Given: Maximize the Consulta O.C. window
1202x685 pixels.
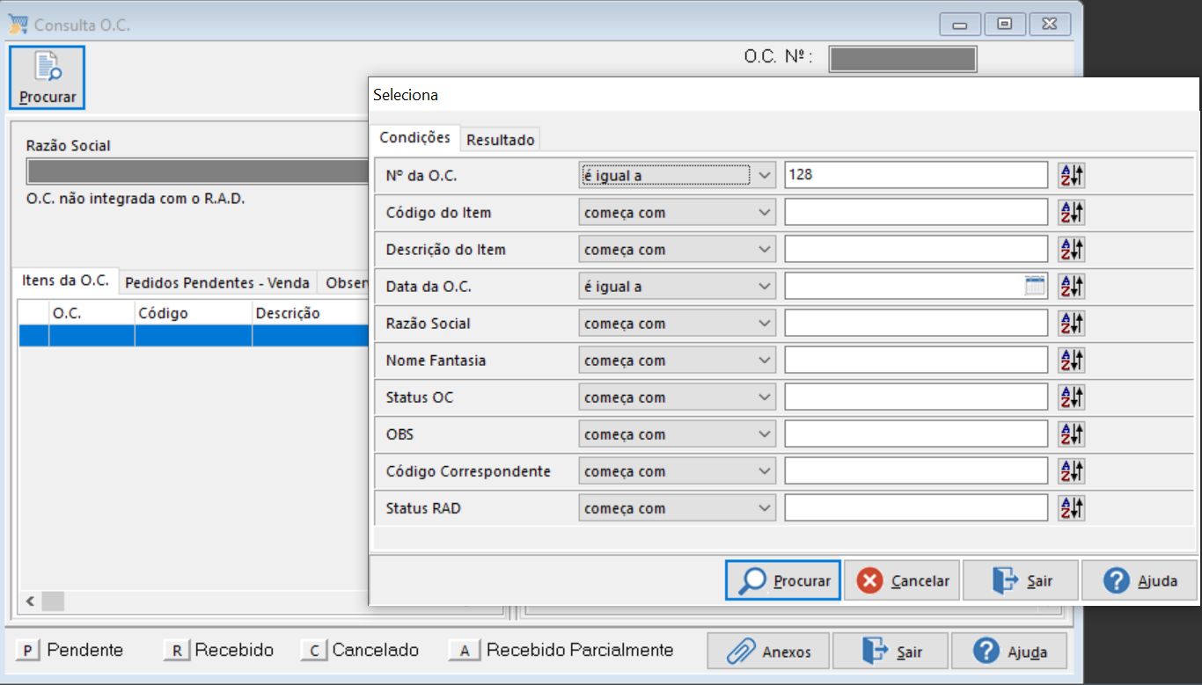Looking at the screenshot, I should coord(1005,25).
